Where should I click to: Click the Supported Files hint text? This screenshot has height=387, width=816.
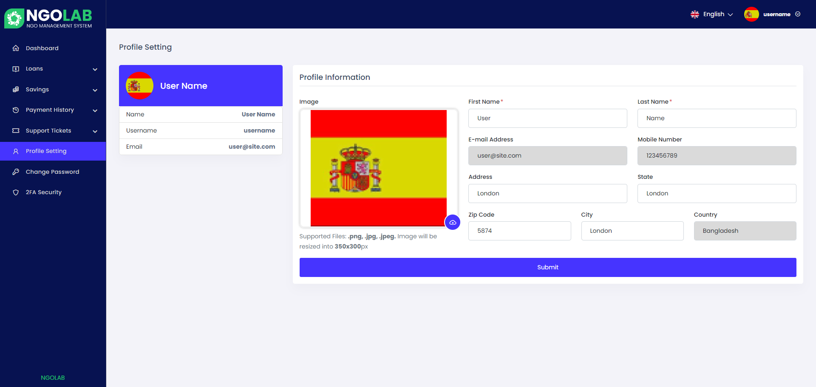[x=368, y=241]
